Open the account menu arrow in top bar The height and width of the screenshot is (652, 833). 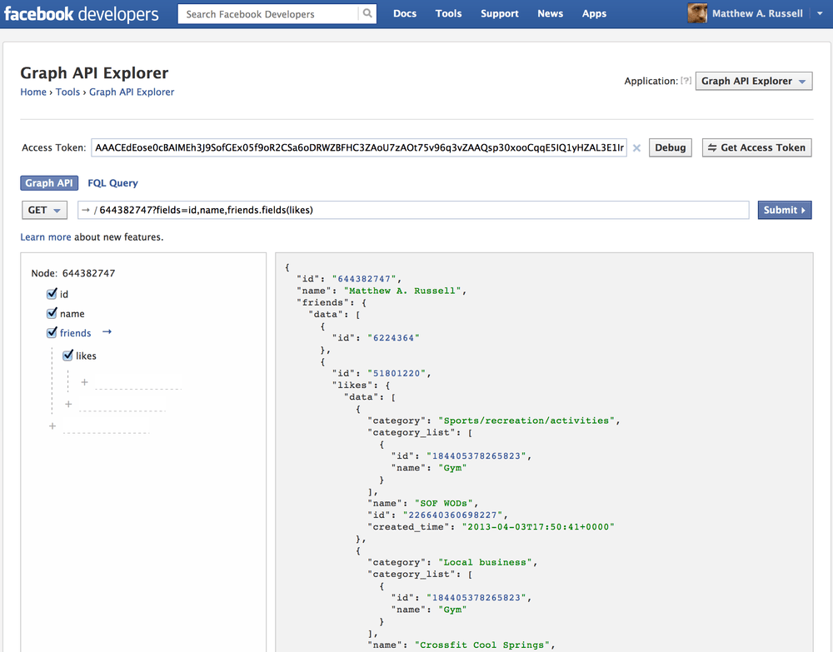820,14
